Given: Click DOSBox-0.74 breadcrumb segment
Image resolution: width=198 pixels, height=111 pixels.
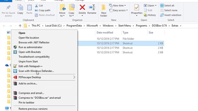Looking at the screenshot, I should [159, 26].
